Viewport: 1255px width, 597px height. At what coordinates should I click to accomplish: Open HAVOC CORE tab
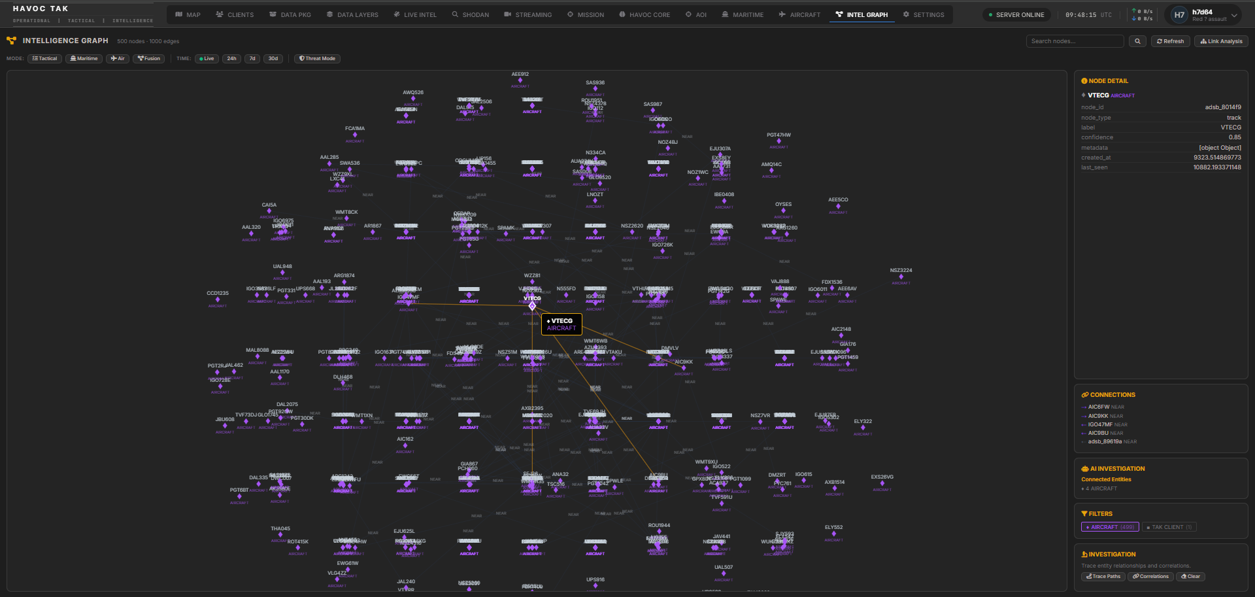(644, 14)
